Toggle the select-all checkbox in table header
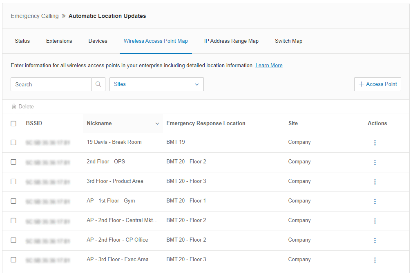The image size is (413, 273). tap(13, 123)
